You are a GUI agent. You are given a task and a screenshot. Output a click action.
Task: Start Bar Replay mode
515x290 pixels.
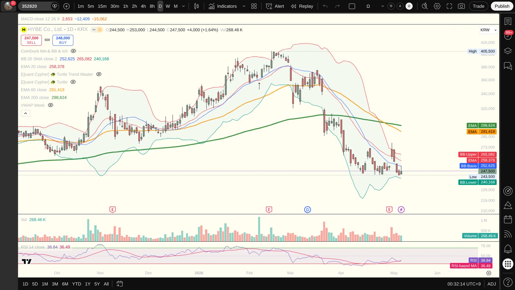pos(302,6)
